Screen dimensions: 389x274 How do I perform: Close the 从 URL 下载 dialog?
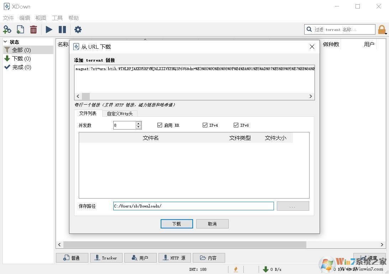pos(312,47)
